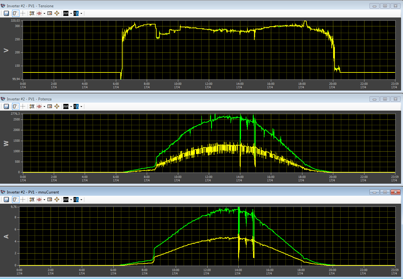Screen dimensions: 403x279
Task: Open the data table icon in the Potenza toolbar
Action: click(50, 106)
